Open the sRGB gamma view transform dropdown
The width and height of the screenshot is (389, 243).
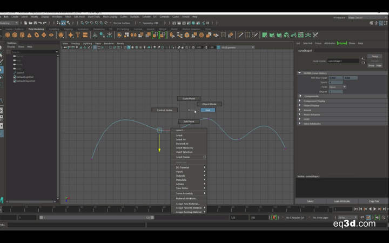pyautogui.click(x=237, y=48)
